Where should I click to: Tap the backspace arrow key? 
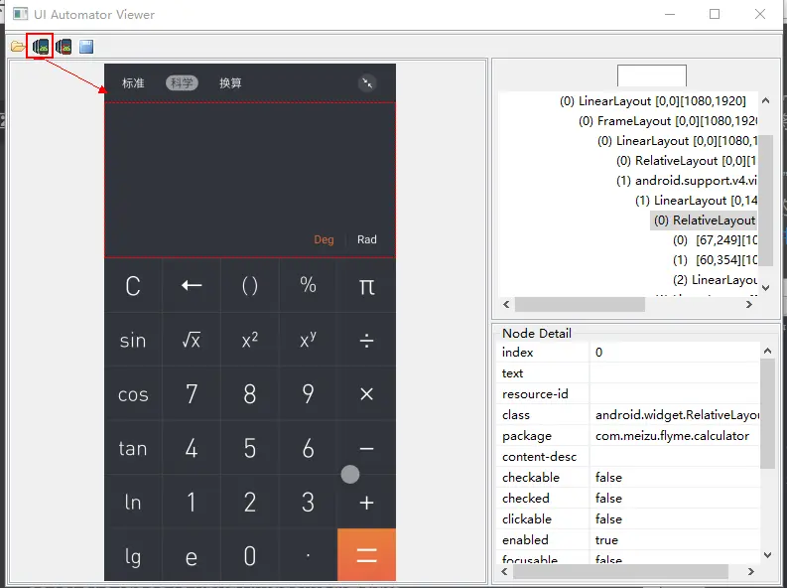coord(192,286)
